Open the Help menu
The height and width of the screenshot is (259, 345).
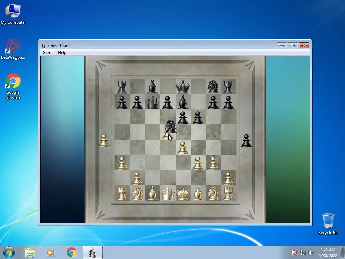(62, 53)
